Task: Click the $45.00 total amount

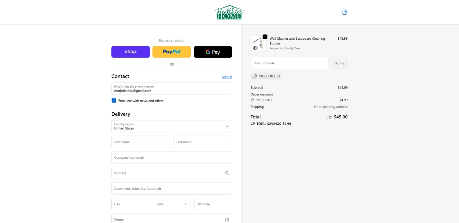Action: click(x=341, y=117)
